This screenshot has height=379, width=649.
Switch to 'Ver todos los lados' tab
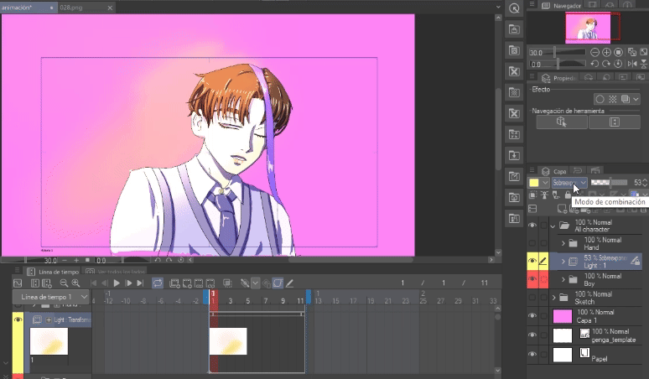[116, 272]
